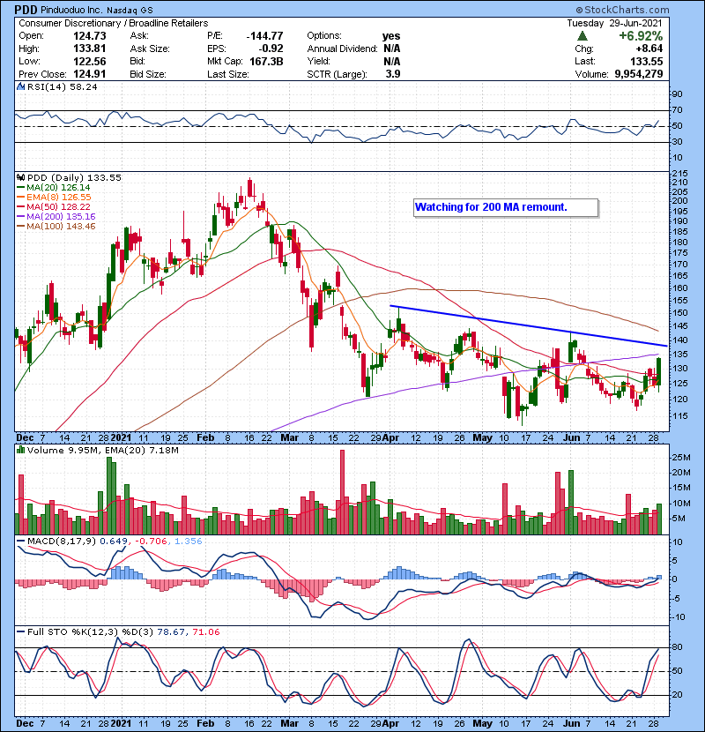Click the Annual Dividend N/A value
The image size is (705, 732).
click(x=392, y=49)
